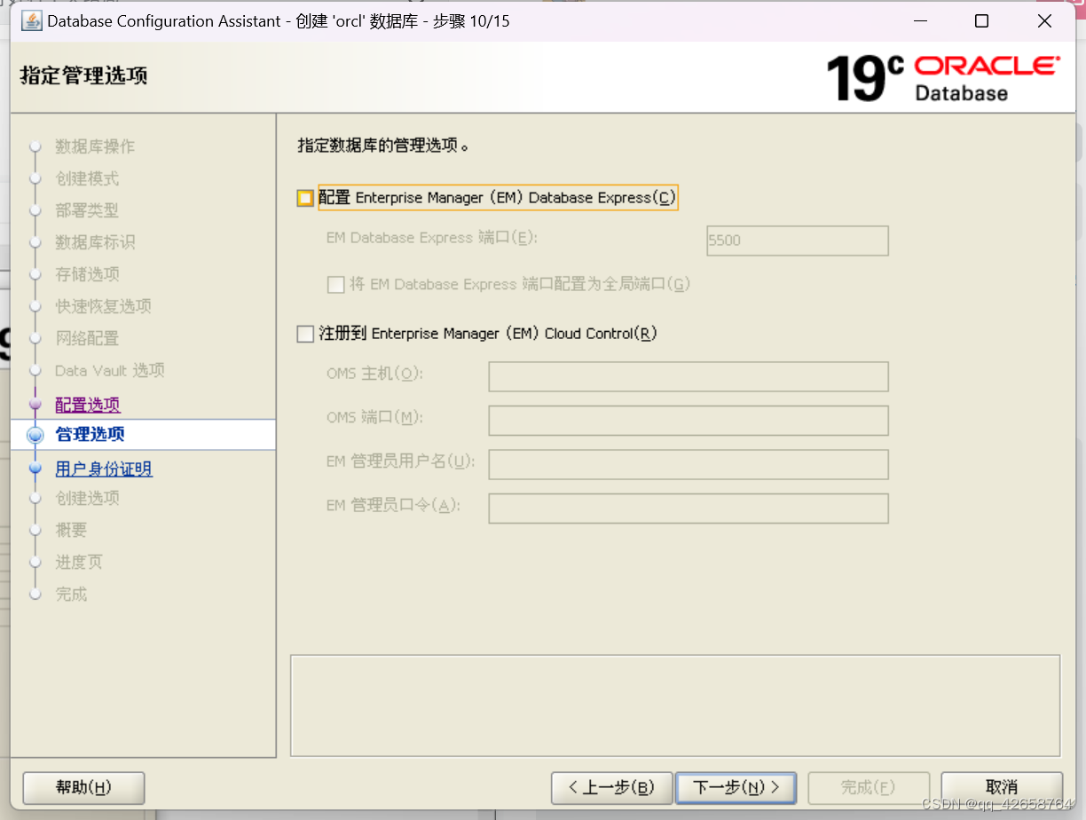Toggle the 全局端口 global port checkbox
Image resolution: width=1086 pixels, height=820 pixels.
coord(335,285)
